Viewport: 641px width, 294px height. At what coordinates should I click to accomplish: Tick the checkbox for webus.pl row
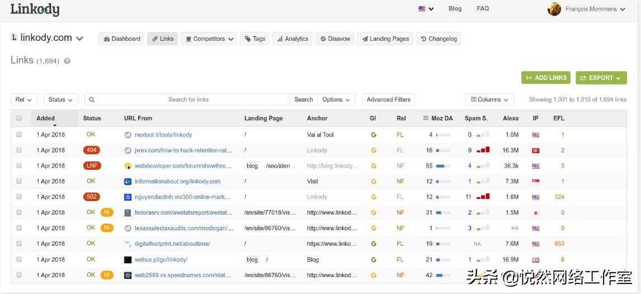[x=19, y=259]
